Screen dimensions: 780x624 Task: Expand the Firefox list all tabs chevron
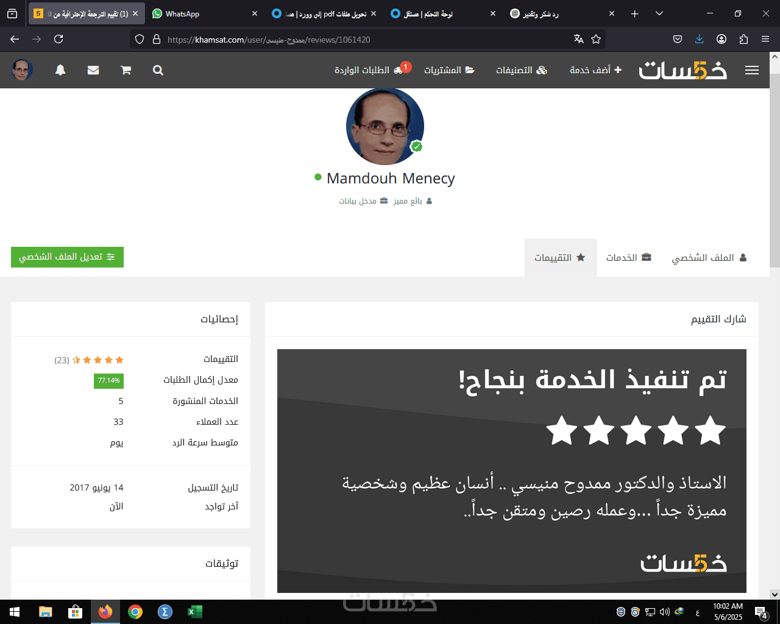[x=659, y=13]
